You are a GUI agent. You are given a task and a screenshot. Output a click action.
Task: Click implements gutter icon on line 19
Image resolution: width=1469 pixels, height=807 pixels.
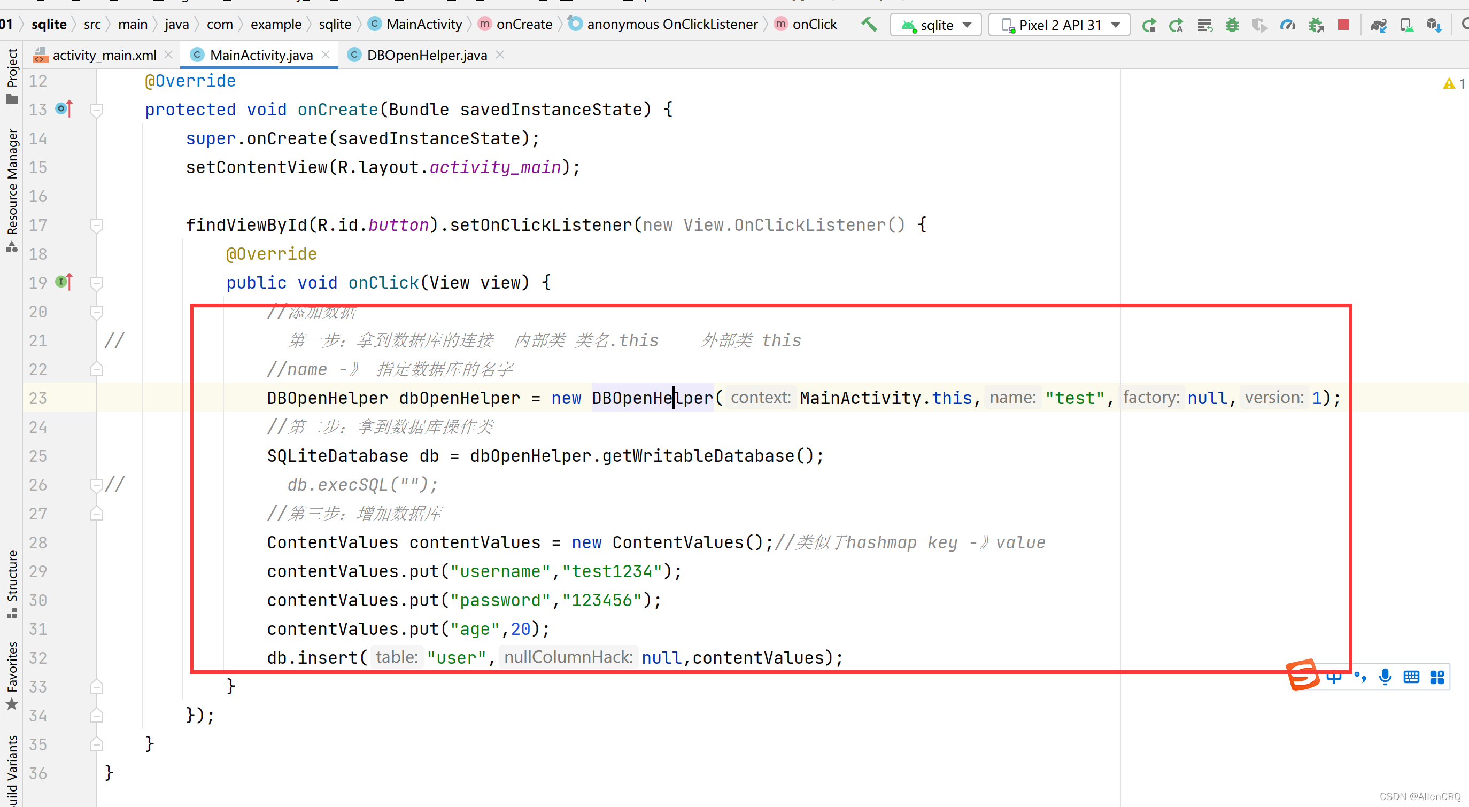coord(65,282)
